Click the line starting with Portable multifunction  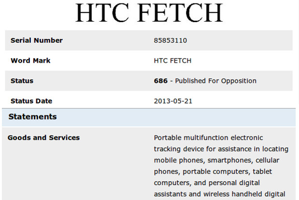tap(216, 138)
